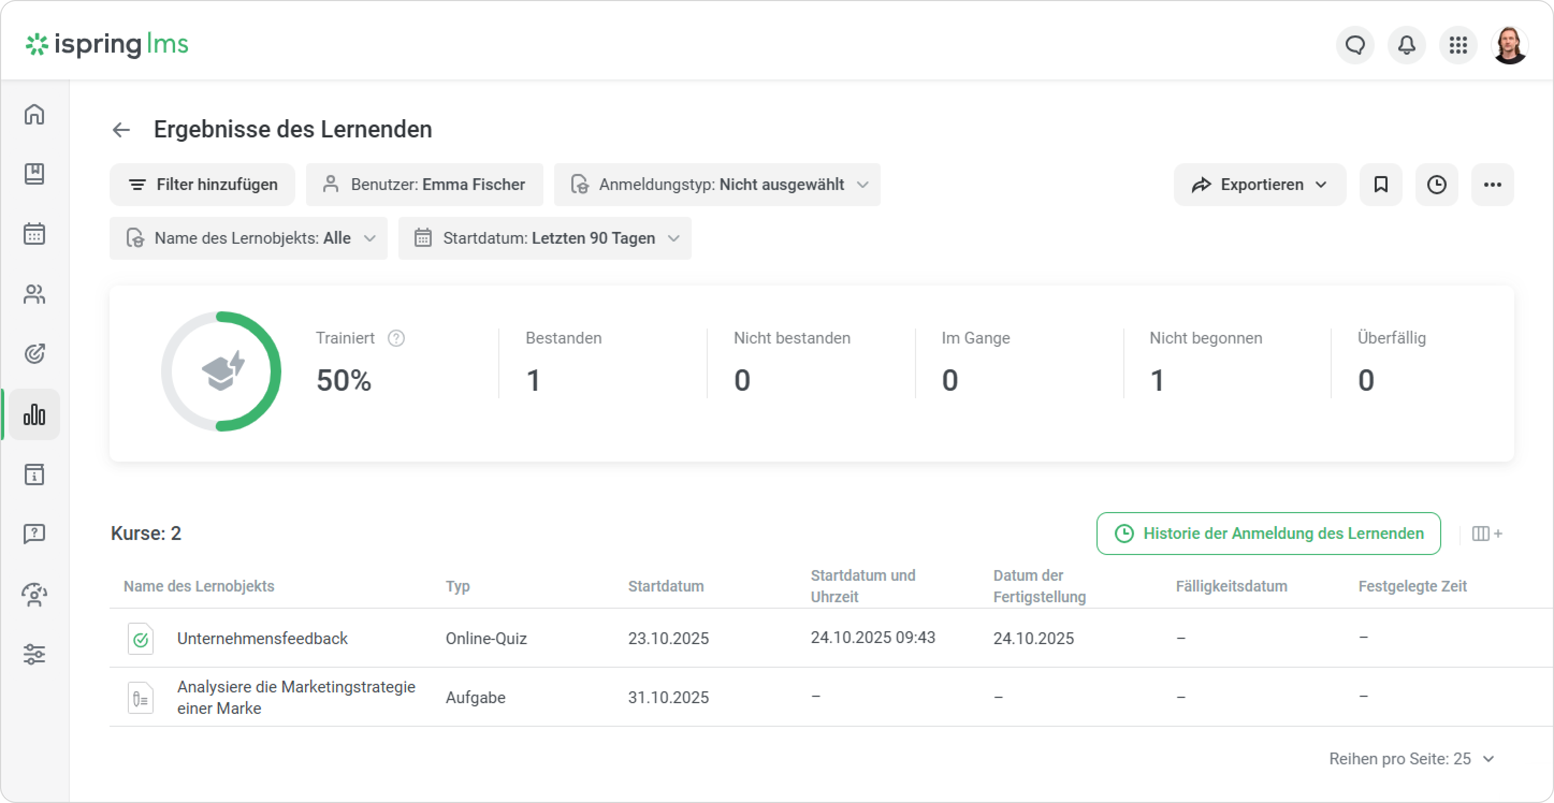Click the Filter hinzufügen button
Image resolution: width=1554 pixels, height=803 pixels.
pos(202,185)
